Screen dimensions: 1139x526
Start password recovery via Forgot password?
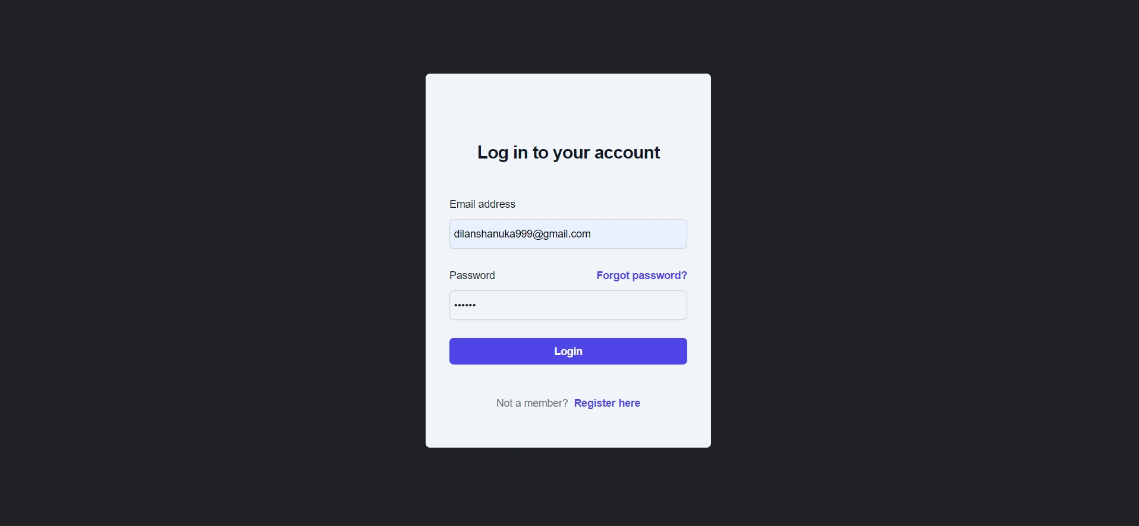tap(641, 275)
